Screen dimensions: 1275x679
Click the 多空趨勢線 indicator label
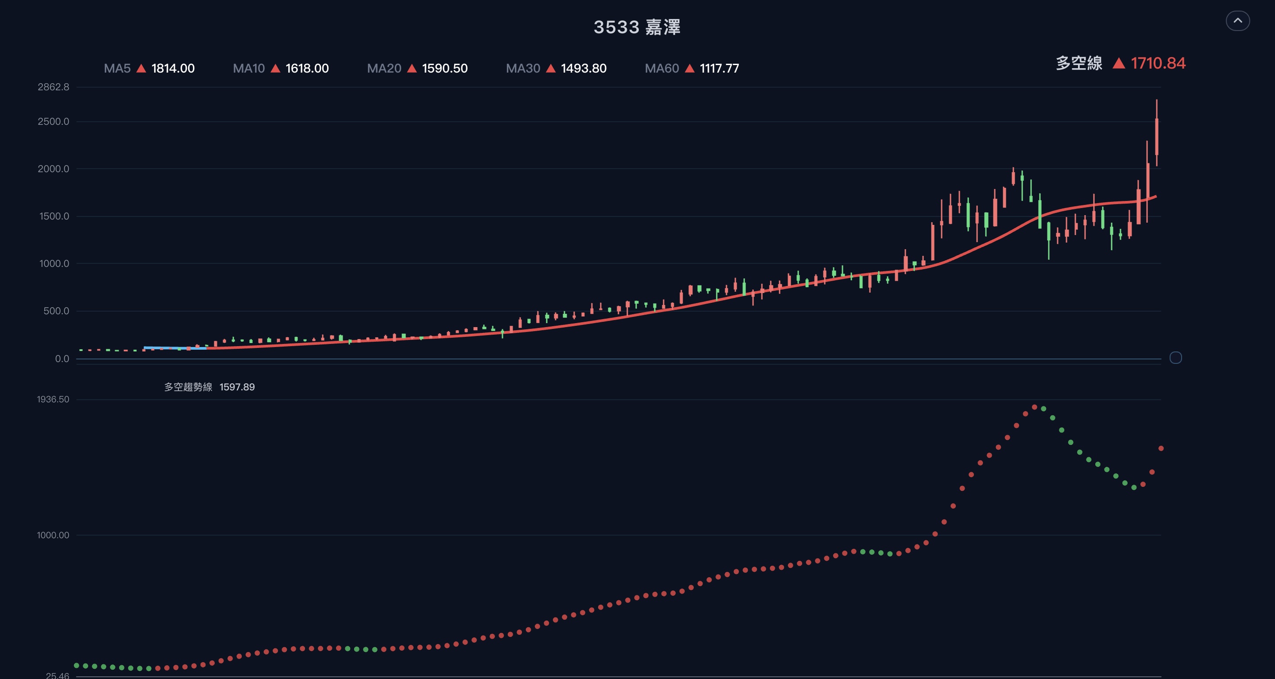(x=188, y=387)
